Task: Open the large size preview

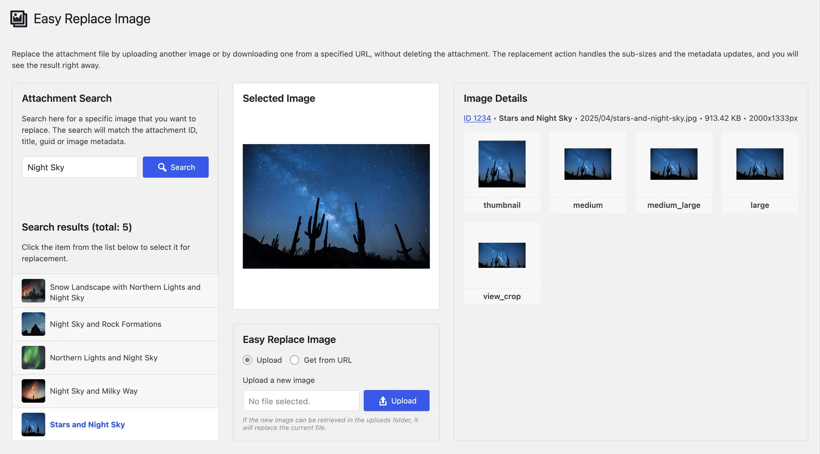Action: coord(759,164)
